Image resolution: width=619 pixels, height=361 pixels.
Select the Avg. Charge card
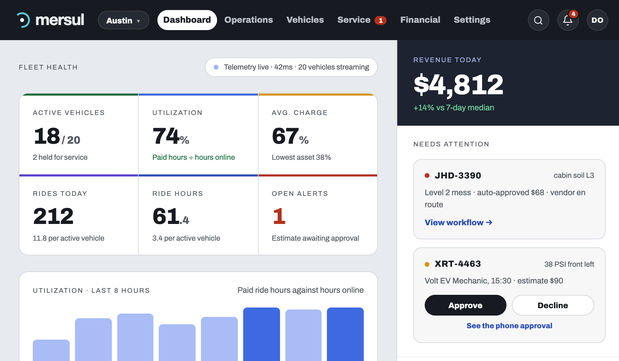pos(318,134)
